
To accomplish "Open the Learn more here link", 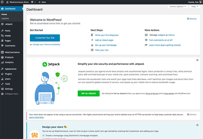I will click(x=37, y=117).
